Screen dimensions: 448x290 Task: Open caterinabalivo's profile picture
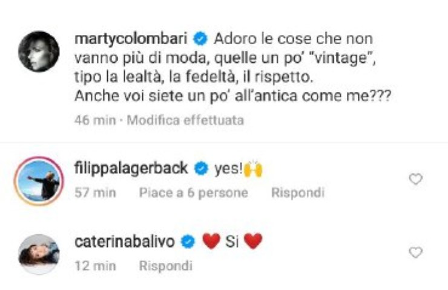click(39, 254)
